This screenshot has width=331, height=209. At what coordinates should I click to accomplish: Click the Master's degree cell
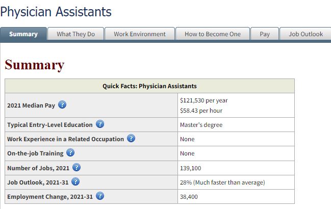point(236,125)
